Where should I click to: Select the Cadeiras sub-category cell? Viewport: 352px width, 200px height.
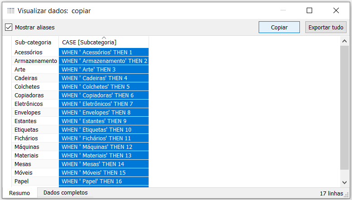[x=35, y=78]
